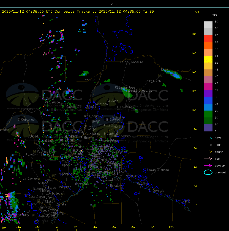Select the 'Zapata' place label

61,204
